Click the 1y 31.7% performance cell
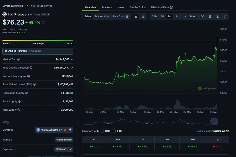236x157 pixels. coord(217,147)
